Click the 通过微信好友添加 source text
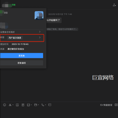 click(x=16, y=49)
